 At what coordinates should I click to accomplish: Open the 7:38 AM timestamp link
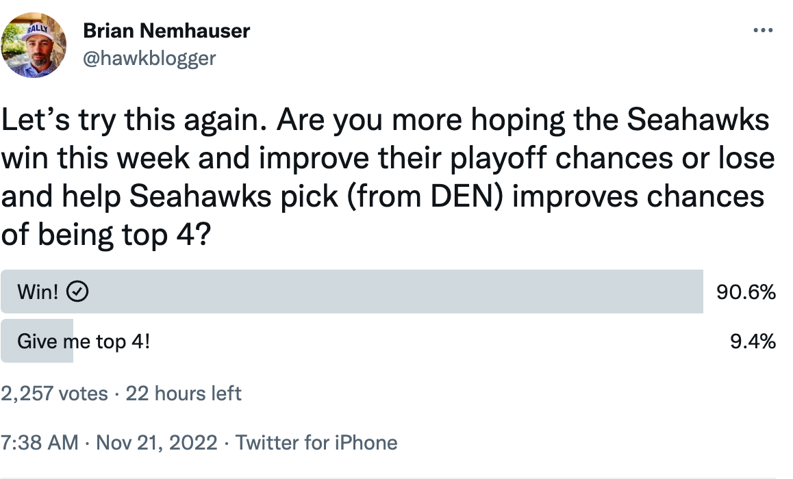pyautogui.click(x=40, y=442)
